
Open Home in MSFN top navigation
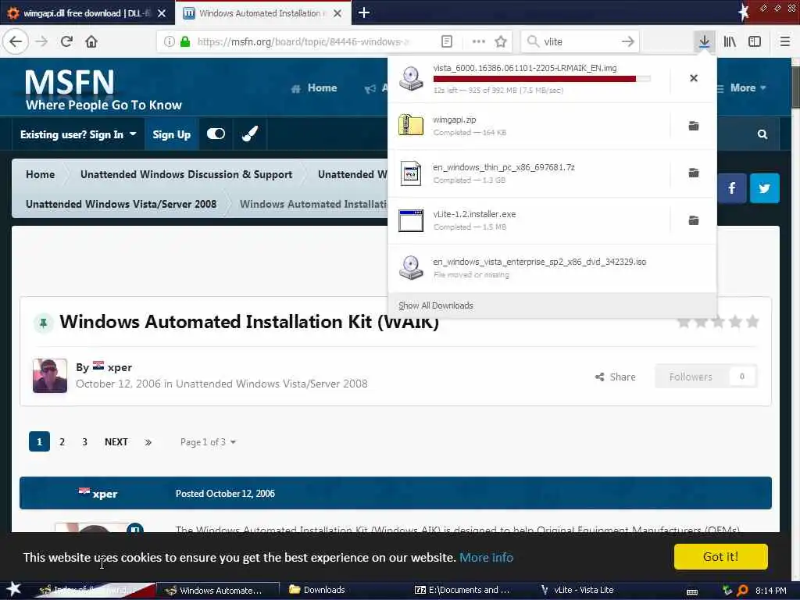314,87
